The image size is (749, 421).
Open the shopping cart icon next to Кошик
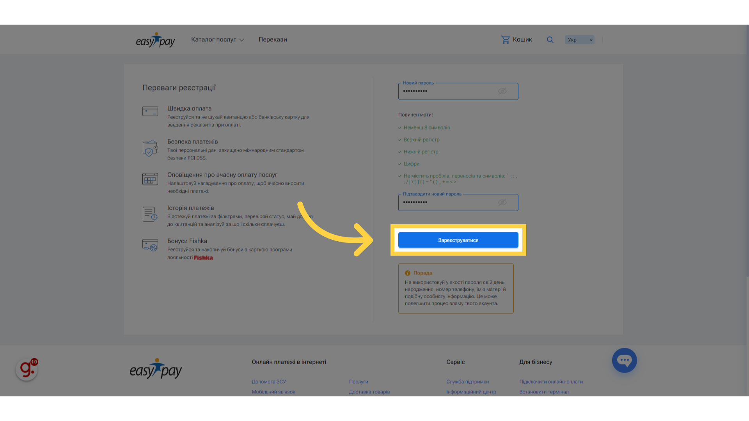pos(505,40)
